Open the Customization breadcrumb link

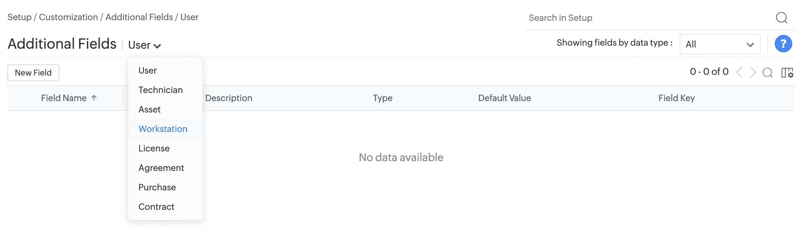click(68, 17)
